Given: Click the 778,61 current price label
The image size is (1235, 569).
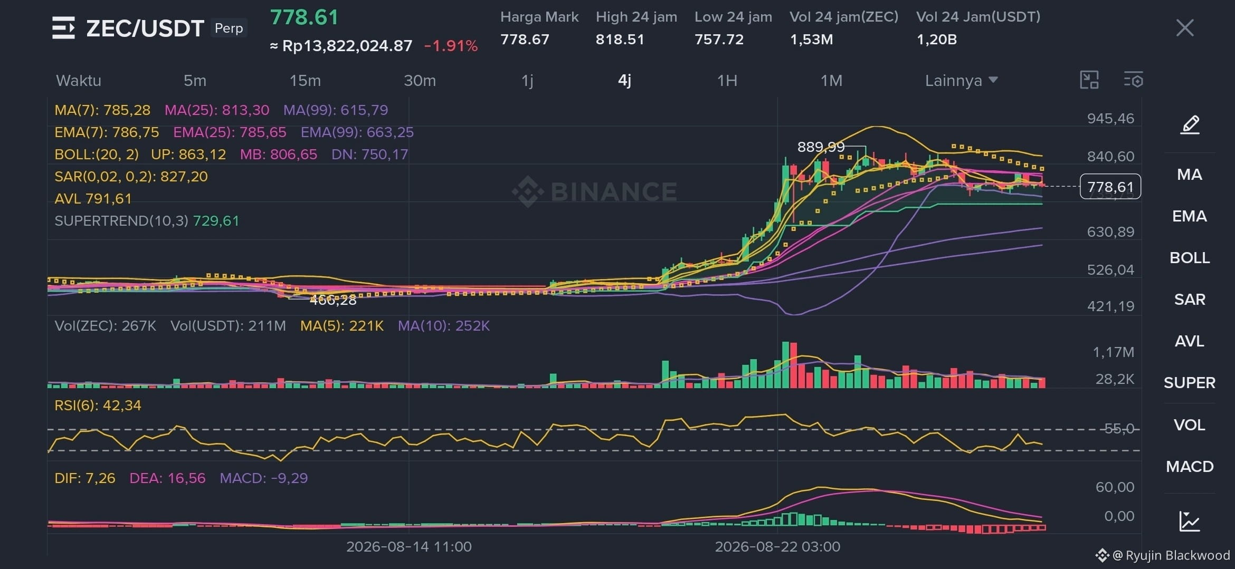Looking at the screenshot, I should click(1110, 187).
